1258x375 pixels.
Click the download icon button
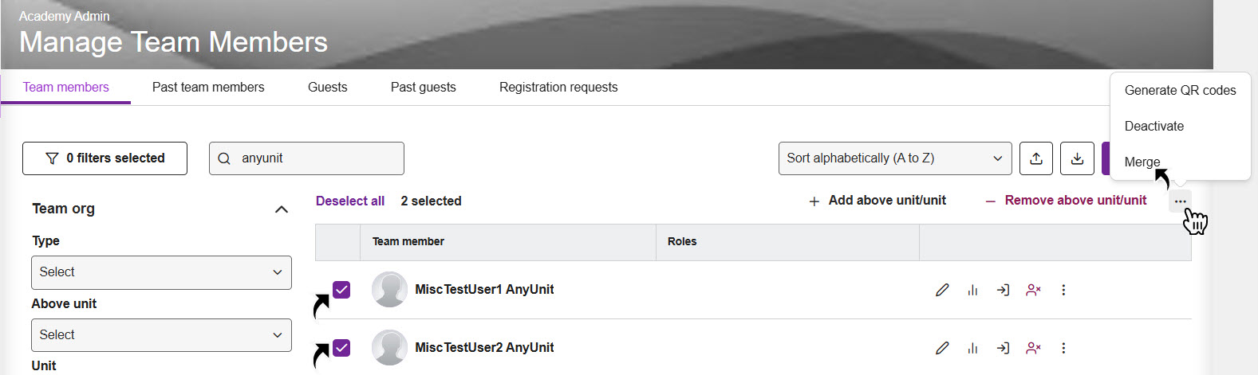[x=1077, y=158]
